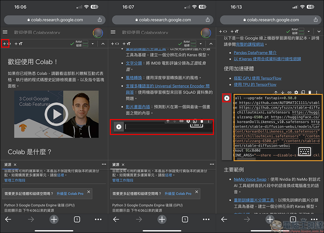Open 管理工作階段 link in left phone
This screenshot has height=233, width=324.
15,180
